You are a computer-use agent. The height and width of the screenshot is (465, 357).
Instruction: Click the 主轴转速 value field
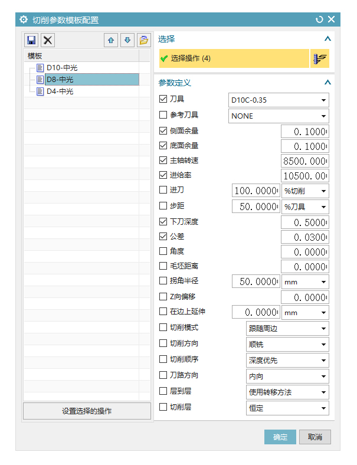point(304,161)
